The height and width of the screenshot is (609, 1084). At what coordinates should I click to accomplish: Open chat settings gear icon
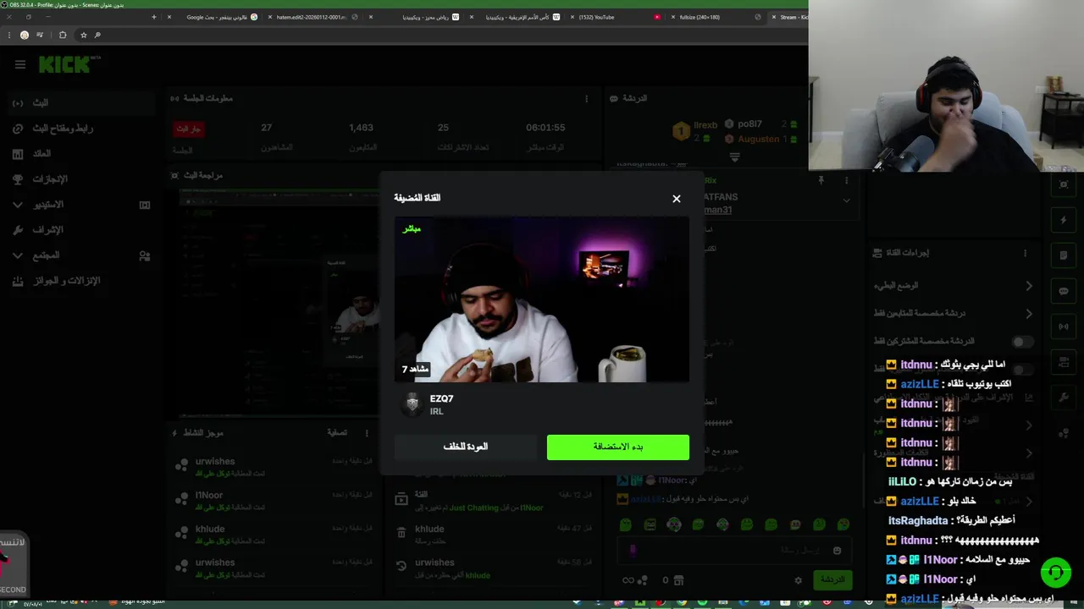798,580
